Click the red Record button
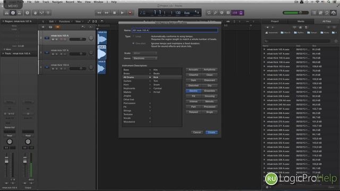This screenshot has height=191, width=340. pyautogui.click(x=130, y=13)
